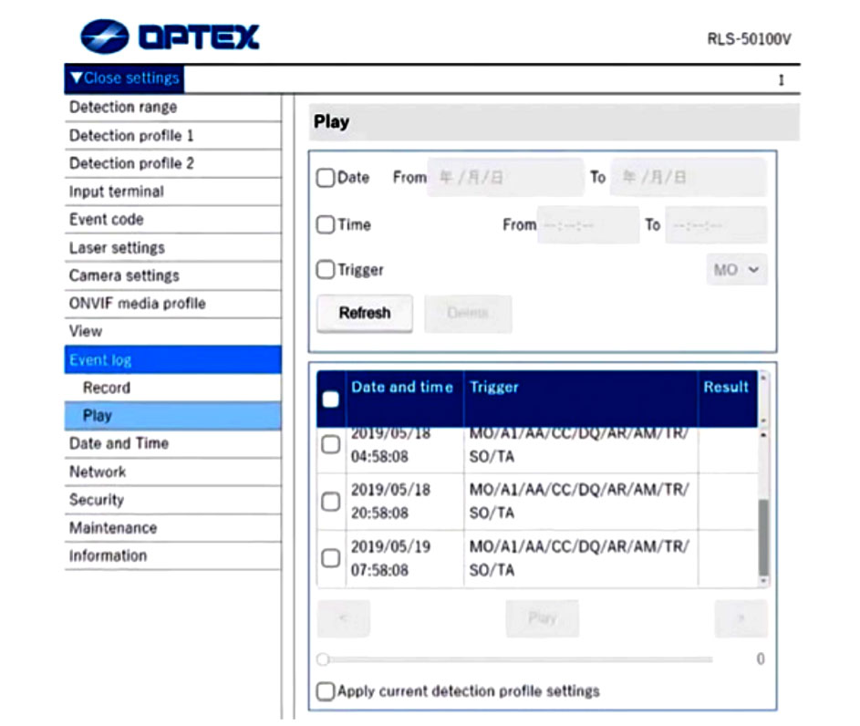Check the 2019/05/19 07:58:08 event row
Viewport: 860px width, 726px height.
(x=331, y=558)
